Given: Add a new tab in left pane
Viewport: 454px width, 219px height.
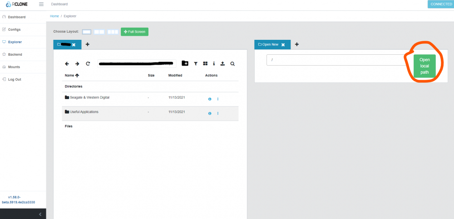Looking at the screenshot, I should click(x=88, y=44).
